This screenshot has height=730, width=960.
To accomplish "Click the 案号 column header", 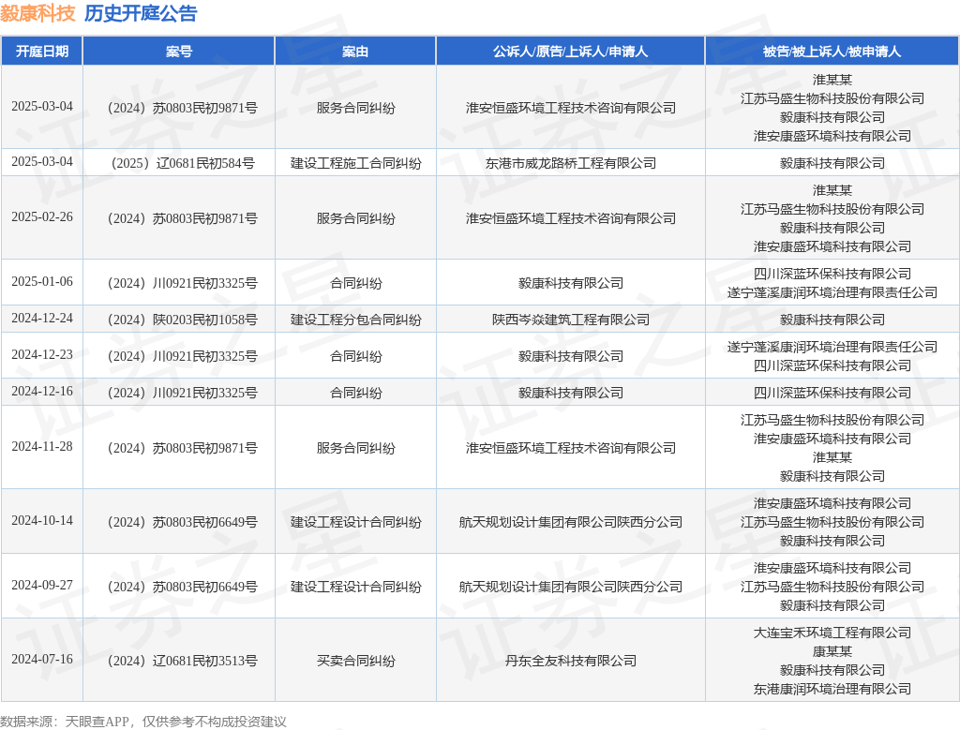I will (179, 52).
